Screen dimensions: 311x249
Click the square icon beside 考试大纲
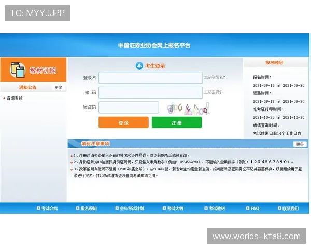click(164, 208)
